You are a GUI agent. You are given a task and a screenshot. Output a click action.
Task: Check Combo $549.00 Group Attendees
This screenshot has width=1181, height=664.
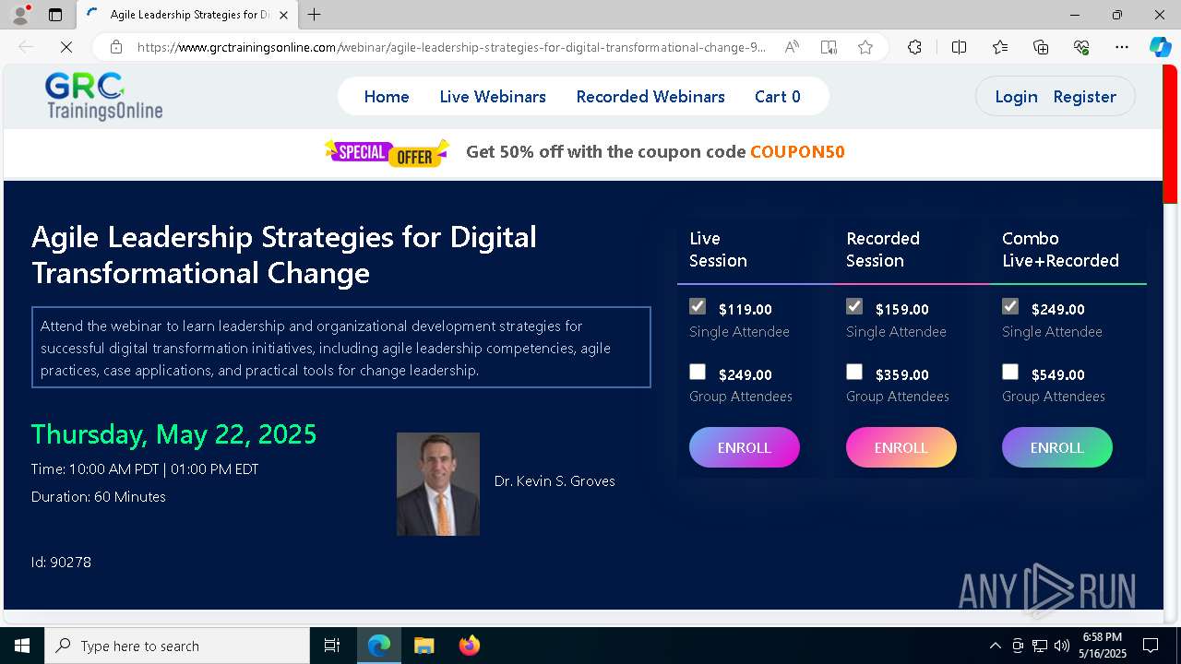click(x=1010, y=372)
